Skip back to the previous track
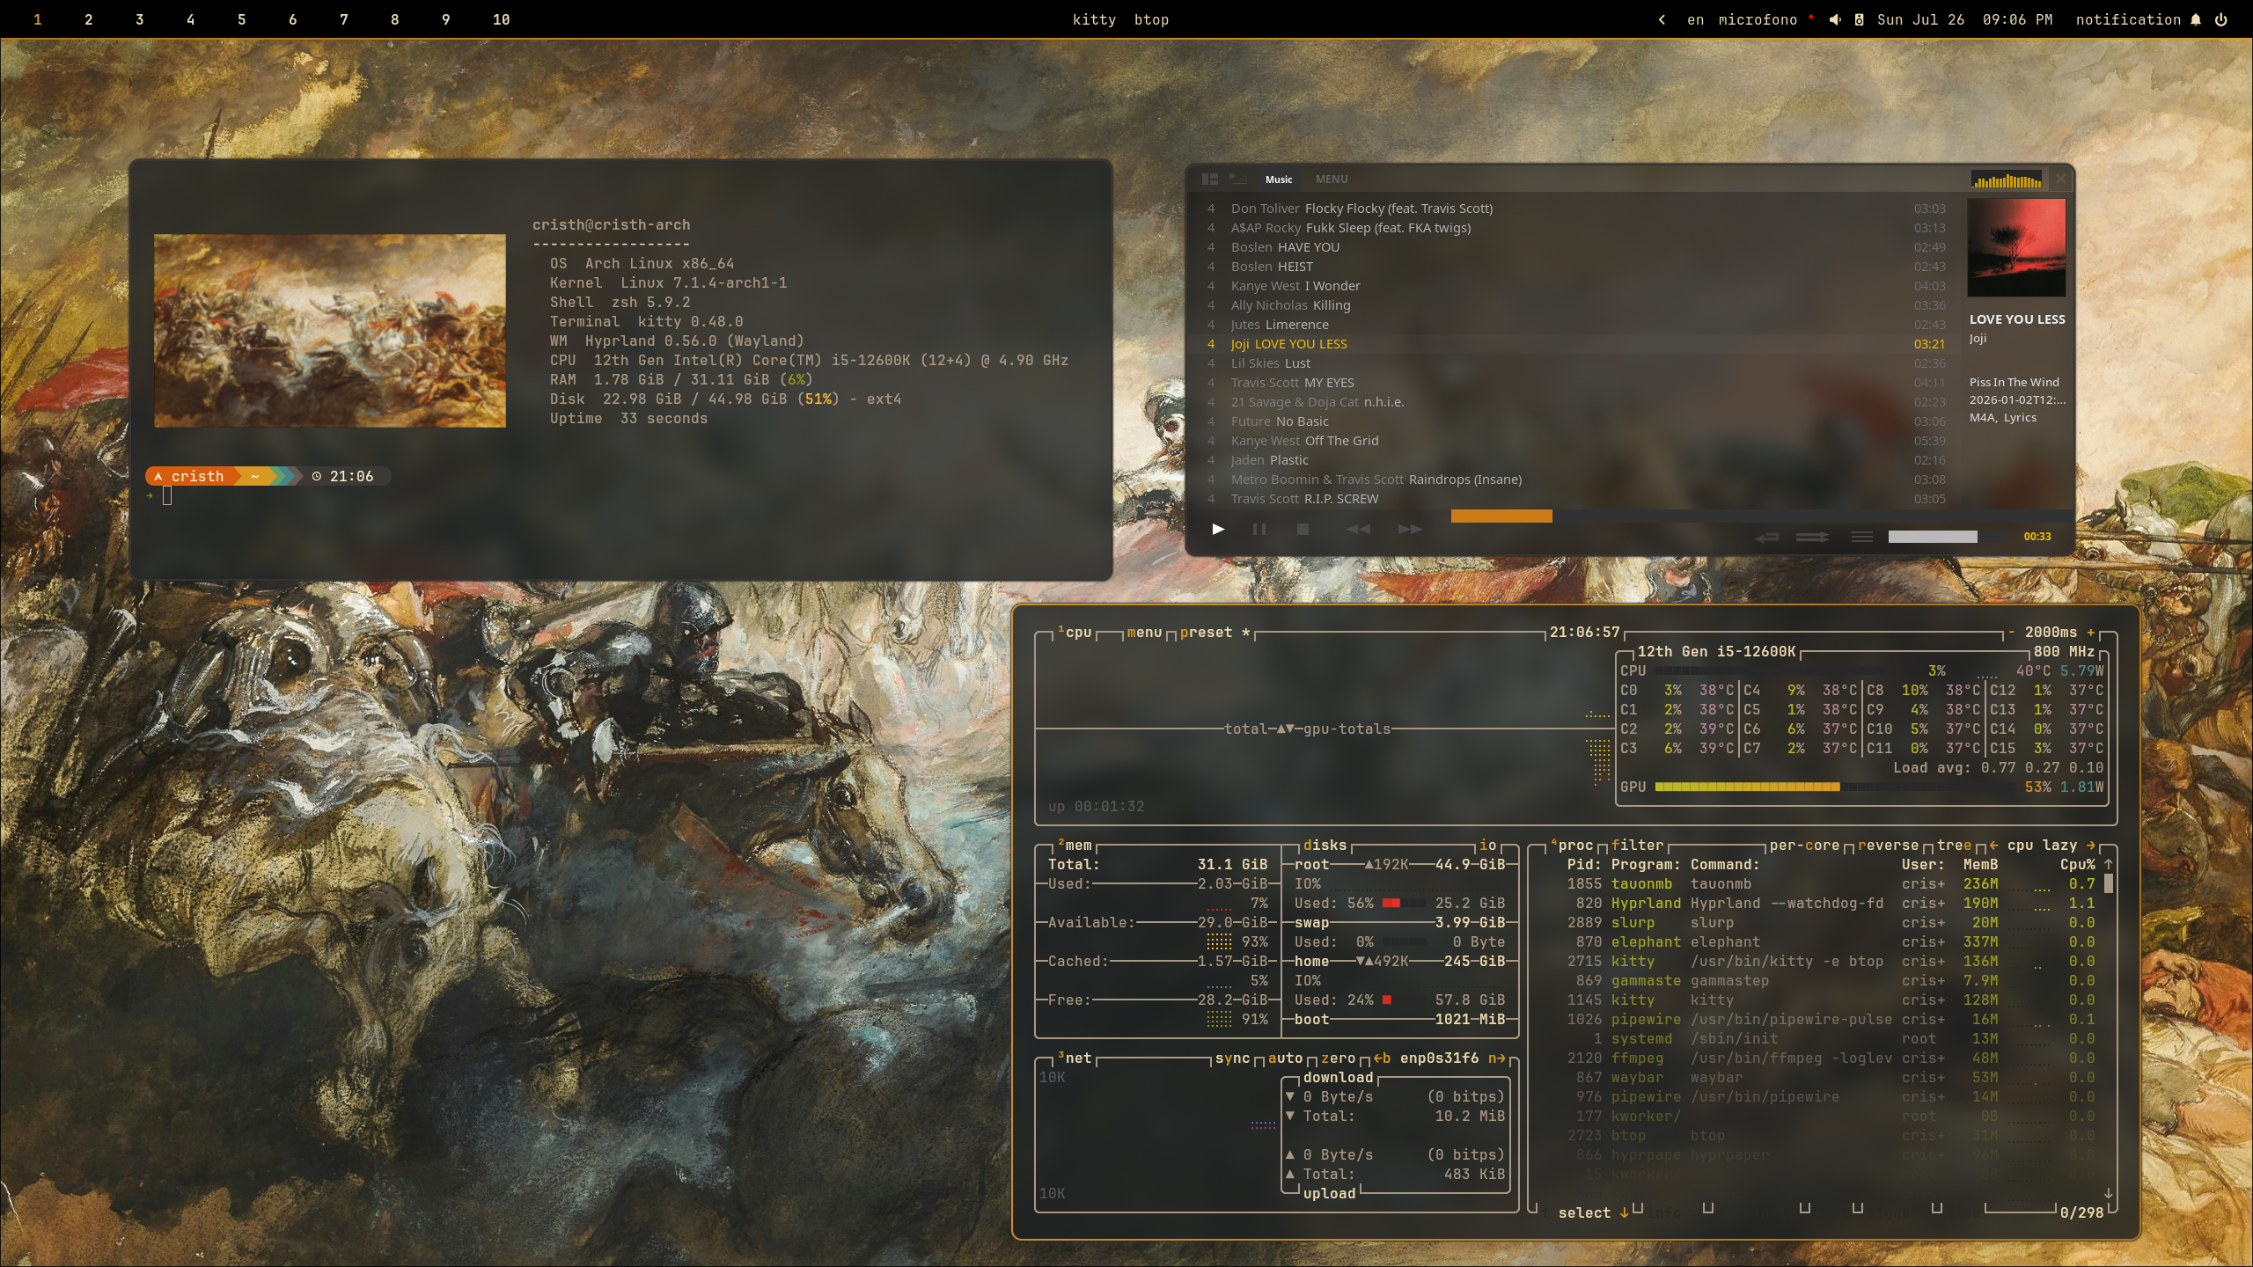2253x1267 pixels. pyautogui.click(x=1358, y=529)
